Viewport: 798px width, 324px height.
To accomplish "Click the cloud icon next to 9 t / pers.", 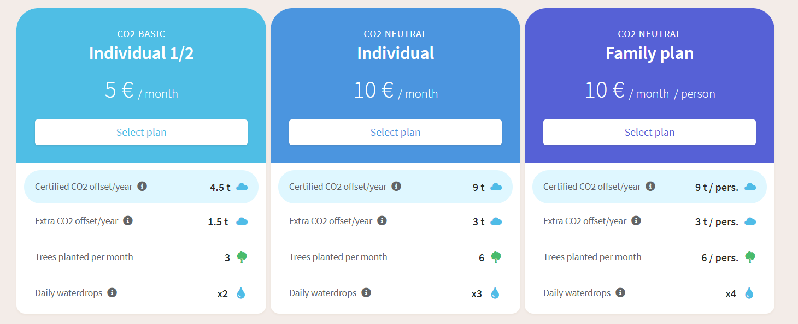I will [750, 187].
